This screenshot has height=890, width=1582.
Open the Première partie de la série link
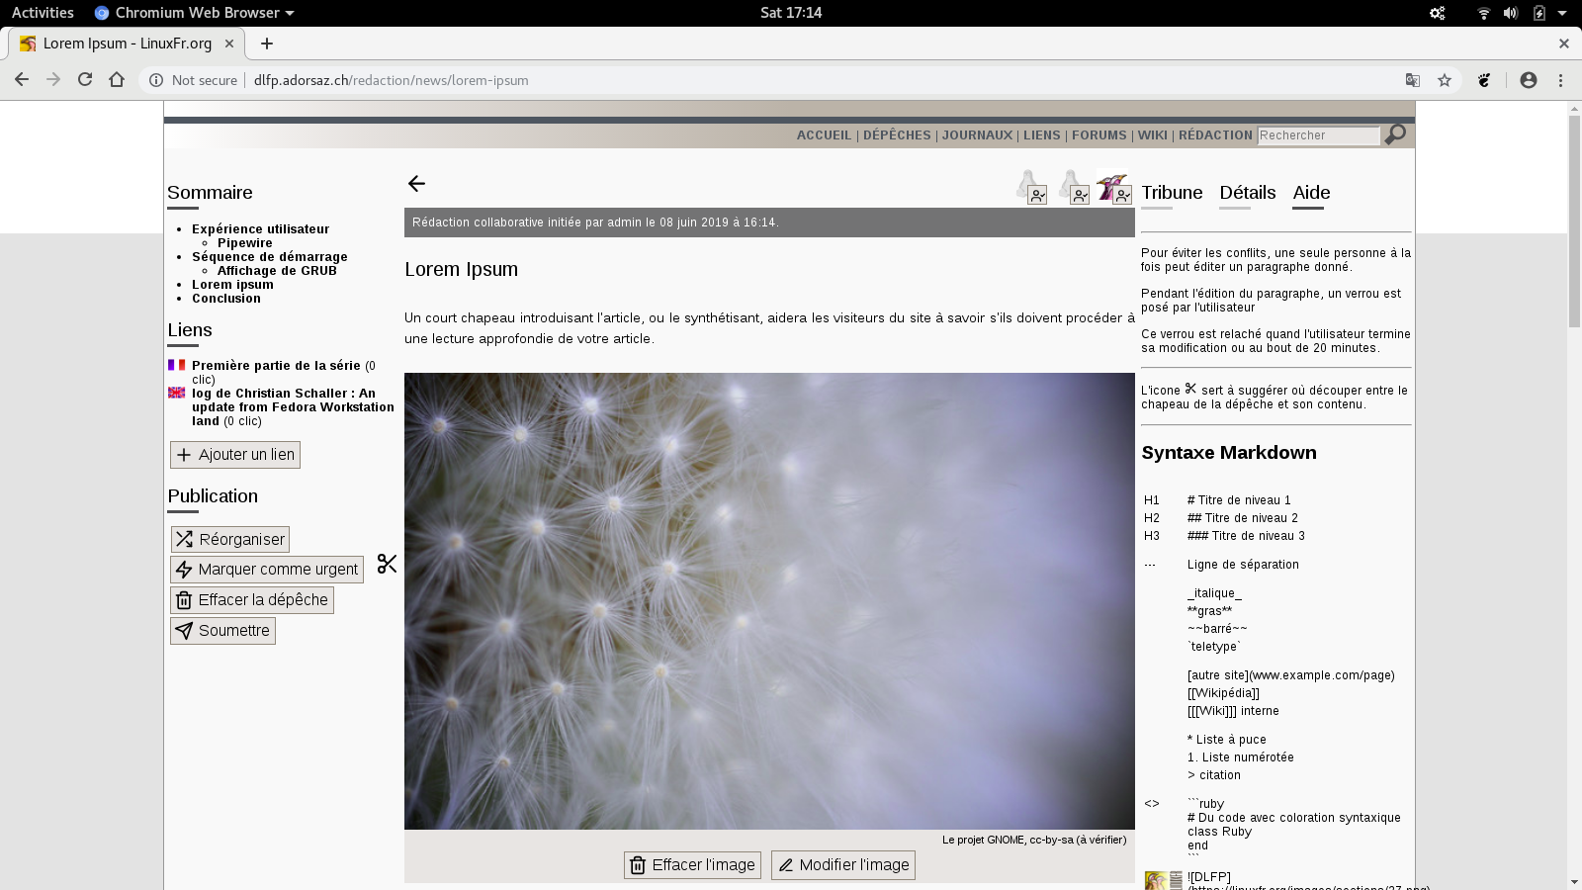coord(276,365)
